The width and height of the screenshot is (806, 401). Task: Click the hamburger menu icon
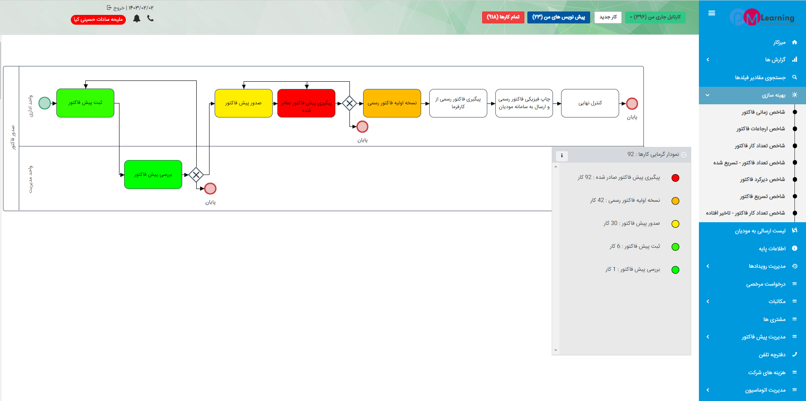[711, 13]
